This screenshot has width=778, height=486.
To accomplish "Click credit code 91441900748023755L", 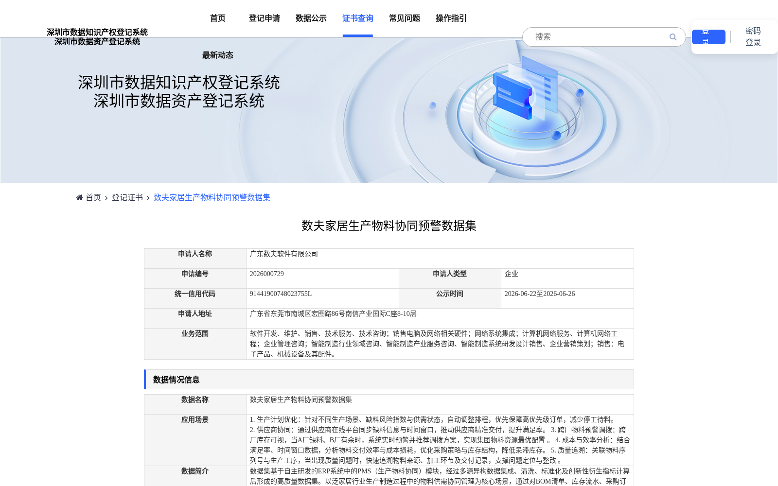I will point(281,294).
